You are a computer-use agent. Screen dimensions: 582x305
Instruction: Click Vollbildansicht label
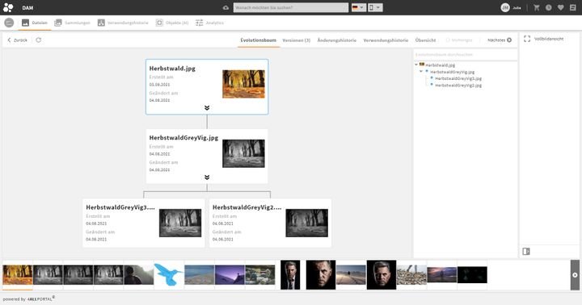click(549, 39)
